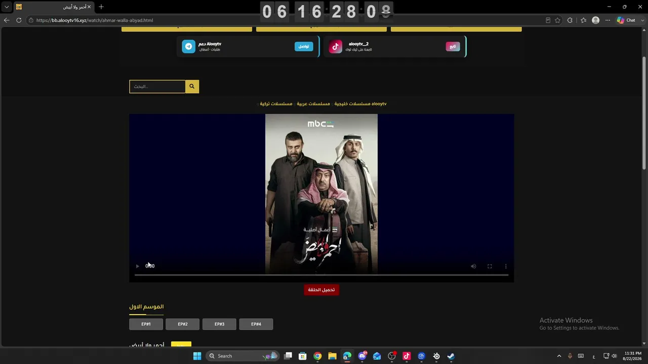
Task: Switch to Microsoft Edge on the taskbar
Action: point(347,356)
